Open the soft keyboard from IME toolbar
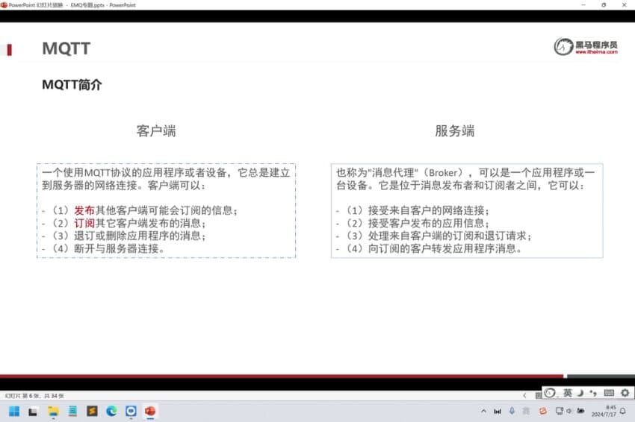The height and width of the screenshot is (422, 635). click(609, 393)
